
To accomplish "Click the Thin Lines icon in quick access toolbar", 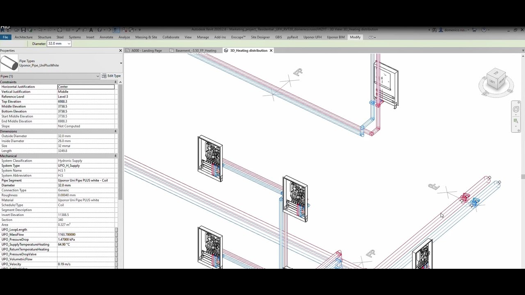I will [116, 30].
